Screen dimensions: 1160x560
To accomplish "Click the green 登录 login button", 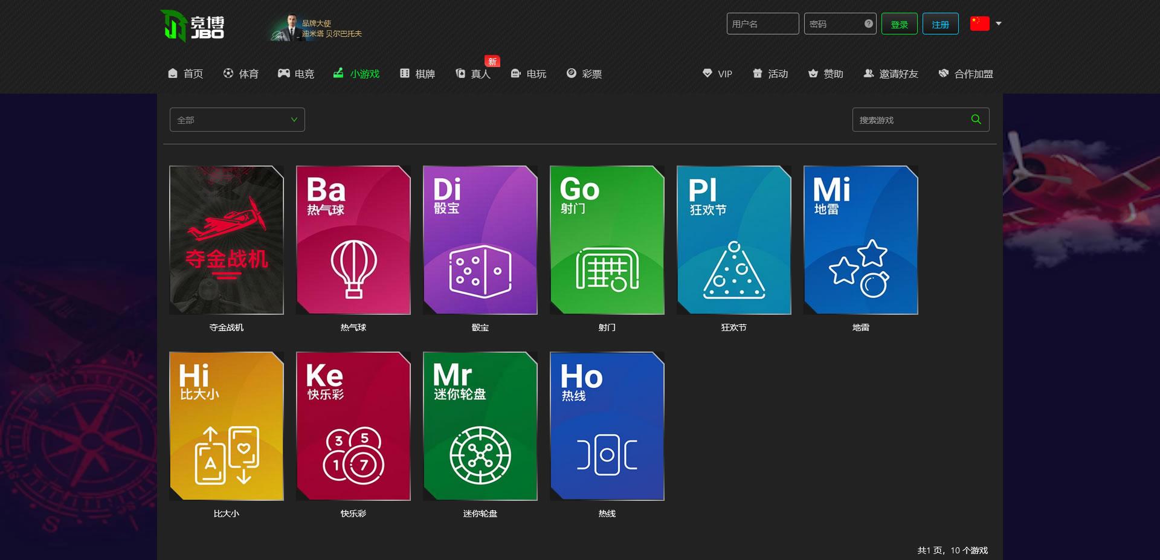I will [899, 24].
